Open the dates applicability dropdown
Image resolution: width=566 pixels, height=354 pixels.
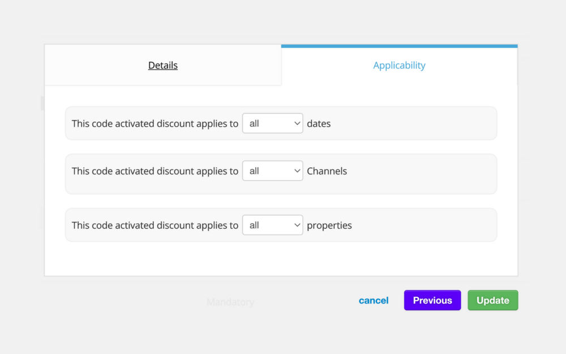click(x=272, y=123)
